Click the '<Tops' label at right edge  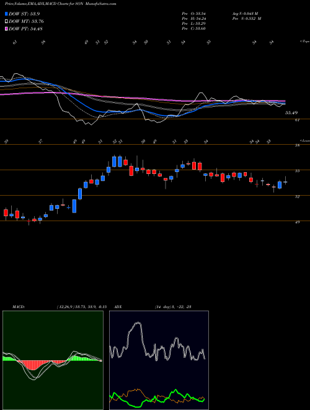tap(304, 42)
